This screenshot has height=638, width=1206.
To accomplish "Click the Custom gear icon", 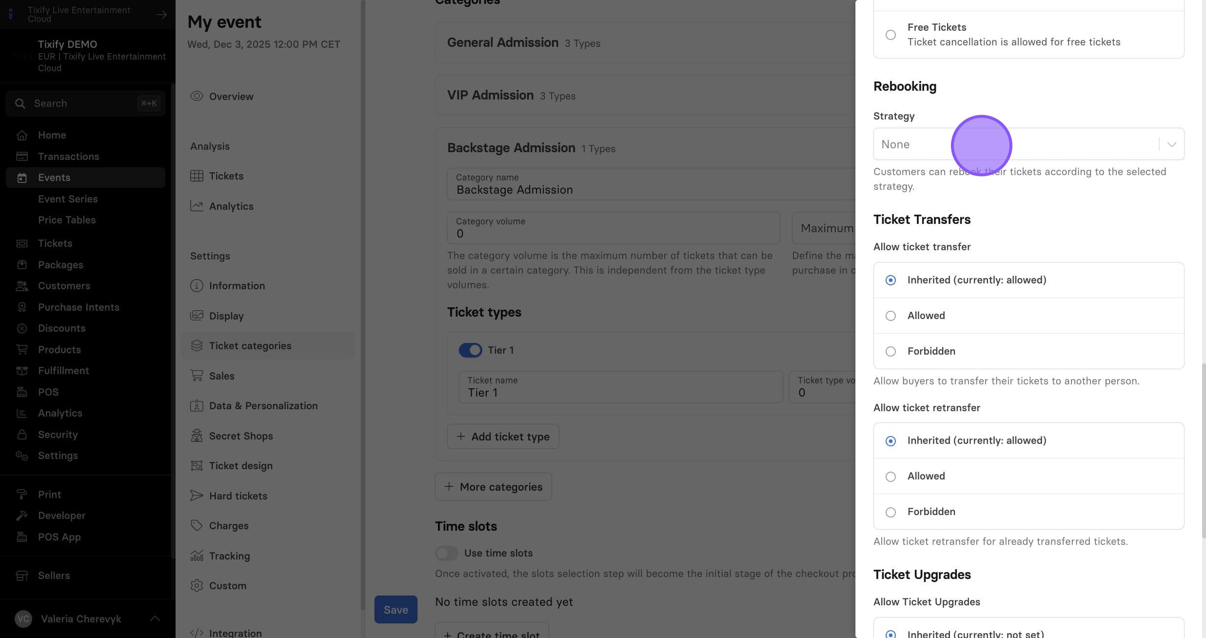I will click(x=197, y=586).
